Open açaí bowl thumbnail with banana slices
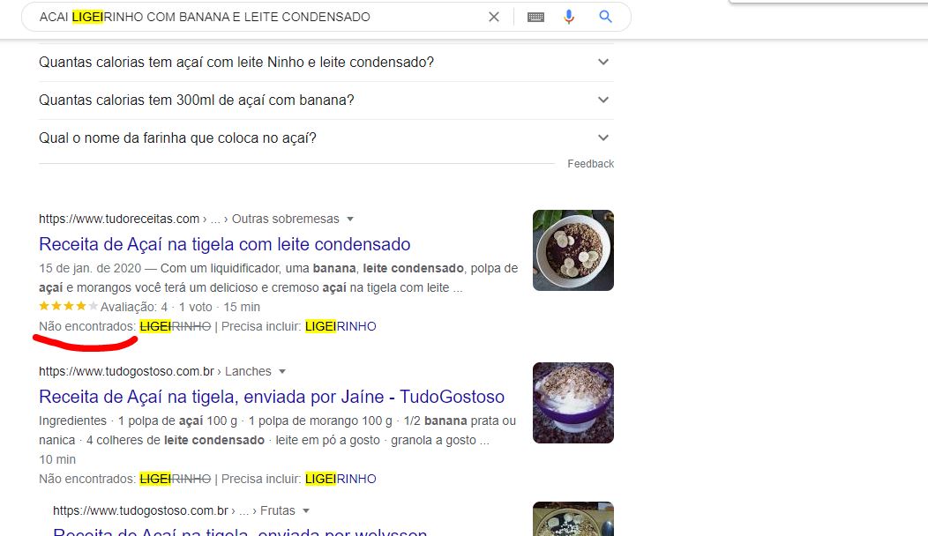The image size is (928, 536). (x=573, y=250)
